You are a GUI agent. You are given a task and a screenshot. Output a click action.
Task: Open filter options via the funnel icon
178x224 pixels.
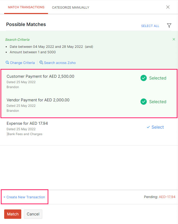[169, 25]
